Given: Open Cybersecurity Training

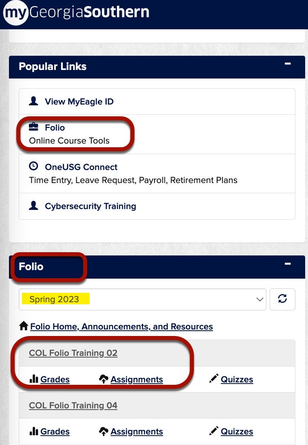Looking at the screenshot, I should point(90,206).
